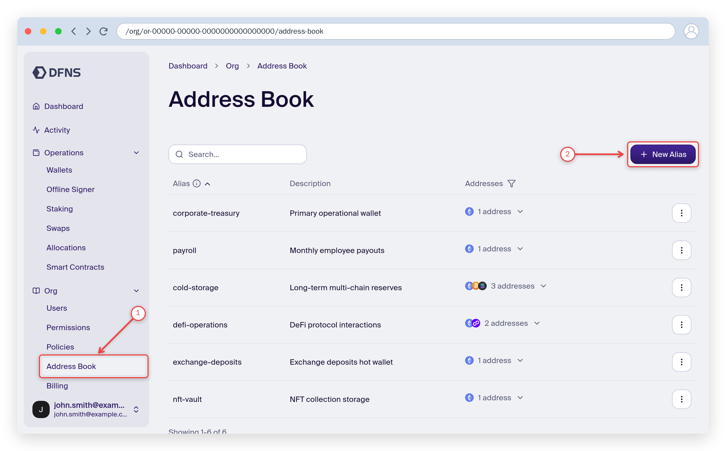726x451 pixels.
Task: Click Address Book in the breadcrumb
Action: point(282,66)
